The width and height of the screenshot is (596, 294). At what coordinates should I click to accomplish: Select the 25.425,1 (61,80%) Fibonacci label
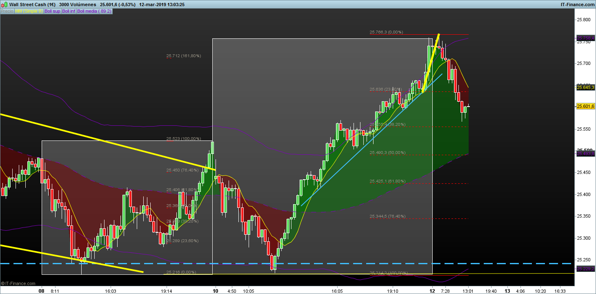point(387,181)
